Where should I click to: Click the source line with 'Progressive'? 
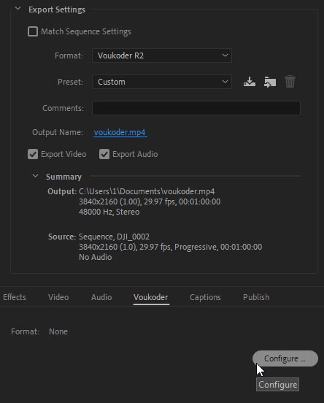click(170, 247)
